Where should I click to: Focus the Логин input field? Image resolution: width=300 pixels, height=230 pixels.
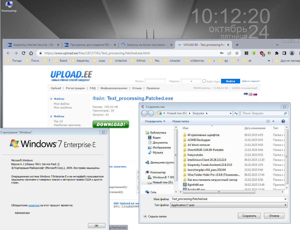coord(155,81)
